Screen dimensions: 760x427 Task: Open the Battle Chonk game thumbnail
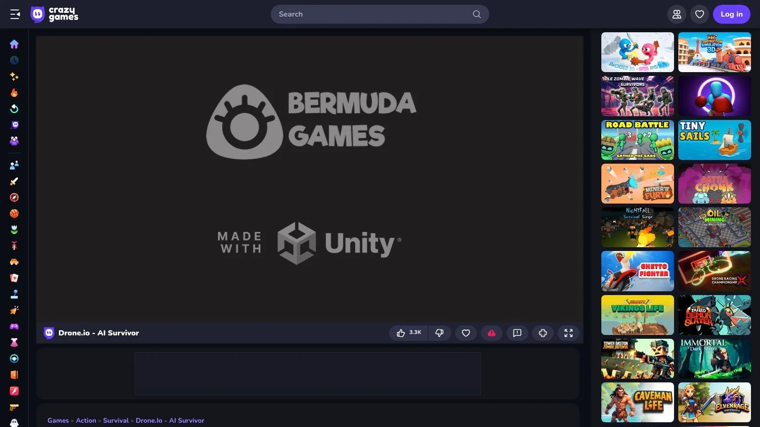[714, 184]
